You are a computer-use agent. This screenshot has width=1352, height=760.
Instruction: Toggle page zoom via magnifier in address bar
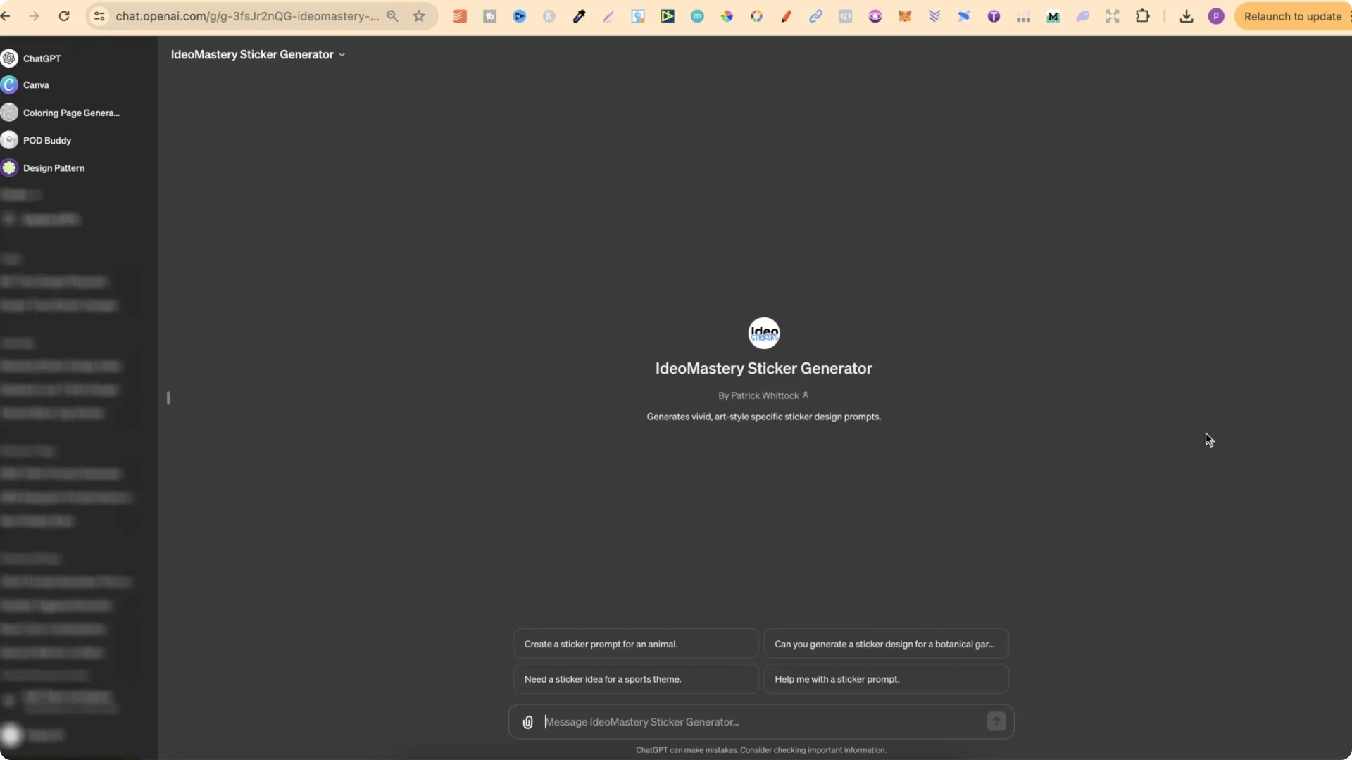394,15
